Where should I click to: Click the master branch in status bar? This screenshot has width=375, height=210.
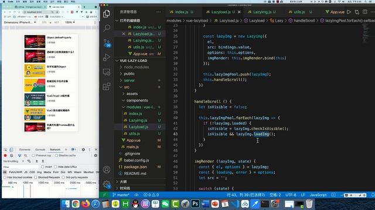[121, 195]
